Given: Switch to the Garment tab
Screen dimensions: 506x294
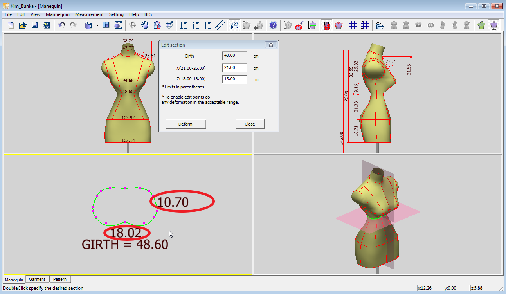Looking at the screenshot, I should click(x=37, y=279).
